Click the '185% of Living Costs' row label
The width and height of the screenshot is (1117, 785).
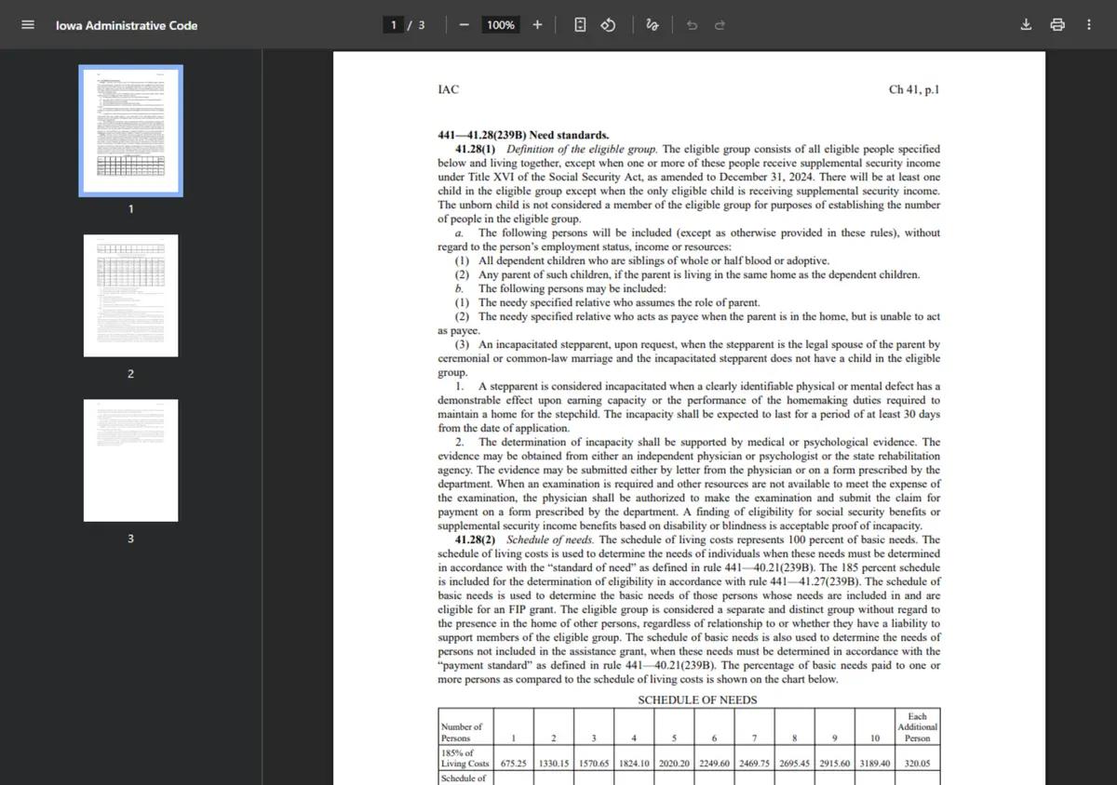[465, 758]
